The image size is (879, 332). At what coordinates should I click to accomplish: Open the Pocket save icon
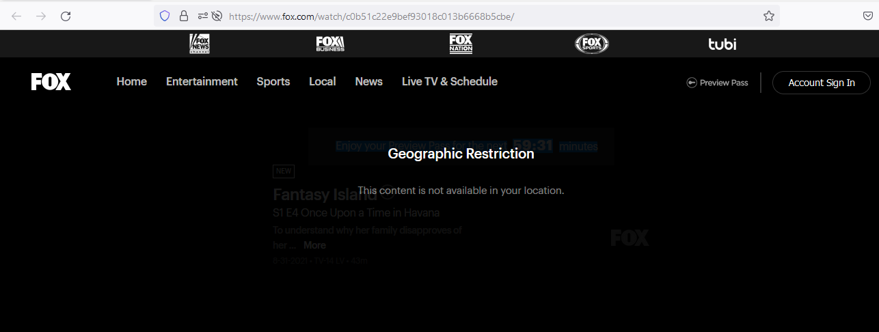click(867, 16)
